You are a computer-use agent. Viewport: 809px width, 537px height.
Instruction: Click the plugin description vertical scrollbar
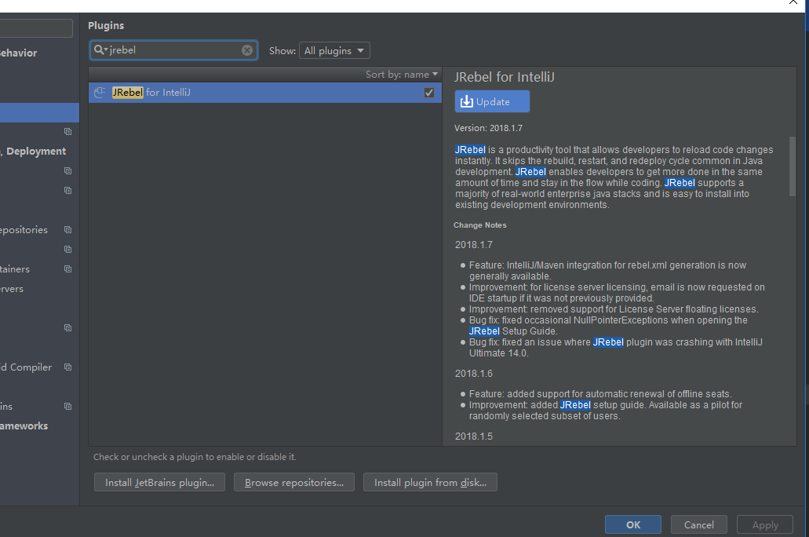tap(793, 166)
